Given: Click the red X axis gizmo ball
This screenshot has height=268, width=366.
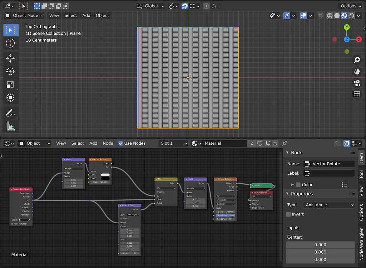Looking at the screenshot, I should click(x=359, y=39).
